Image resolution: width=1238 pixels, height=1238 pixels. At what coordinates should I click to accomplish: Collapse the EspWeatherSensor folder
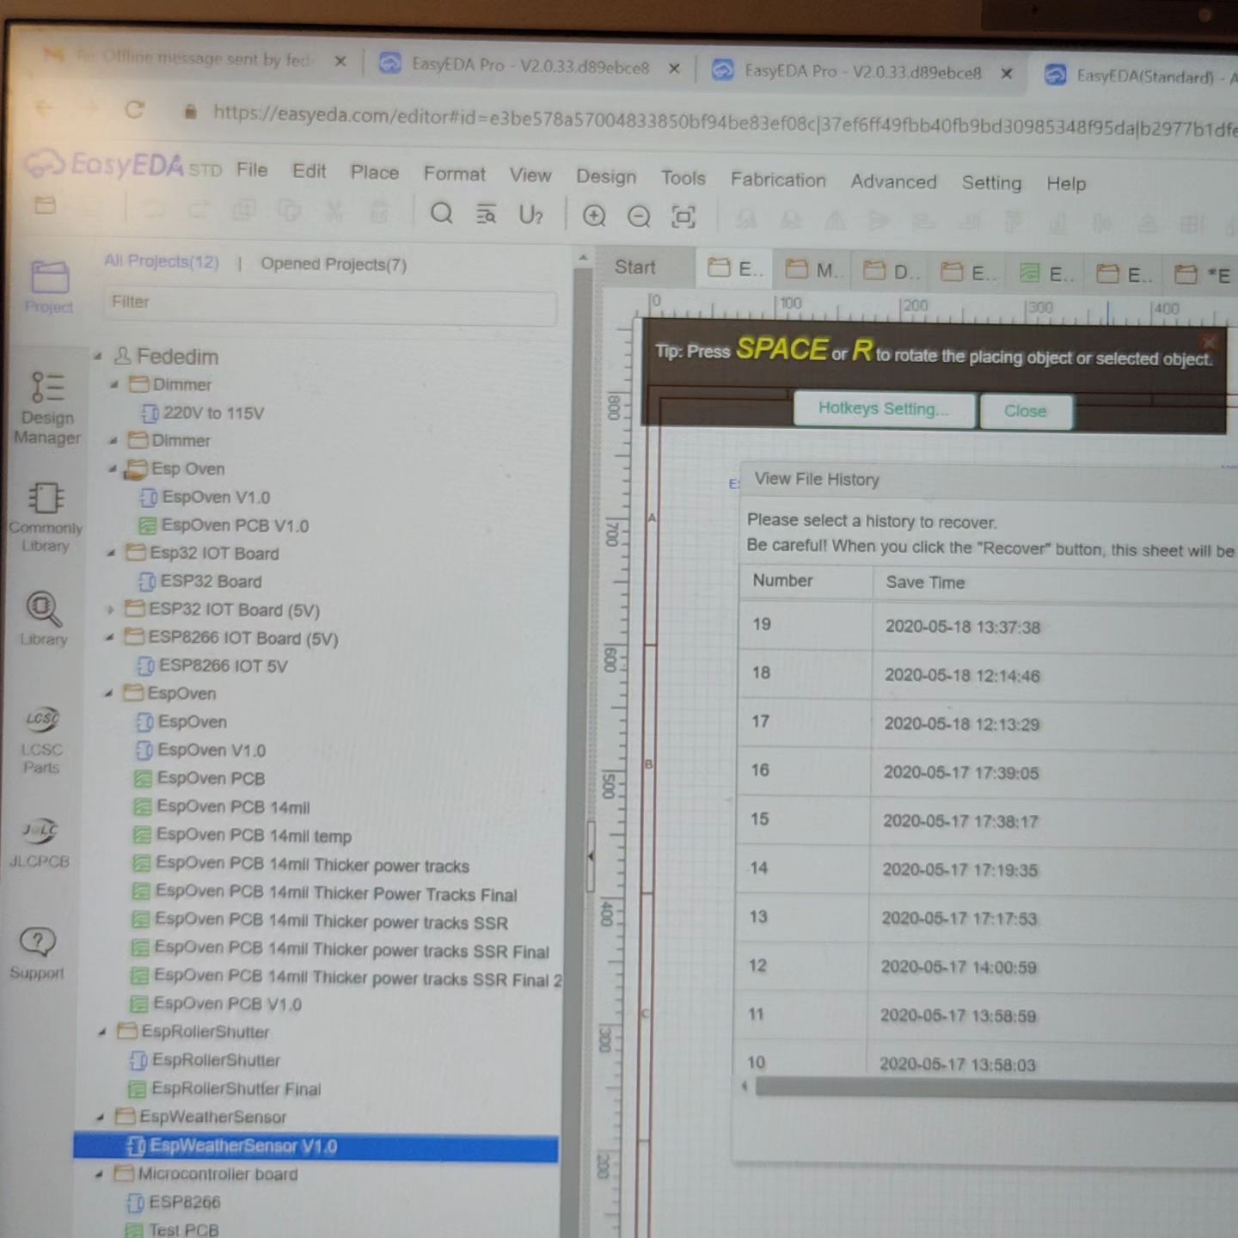(100, 1117)
